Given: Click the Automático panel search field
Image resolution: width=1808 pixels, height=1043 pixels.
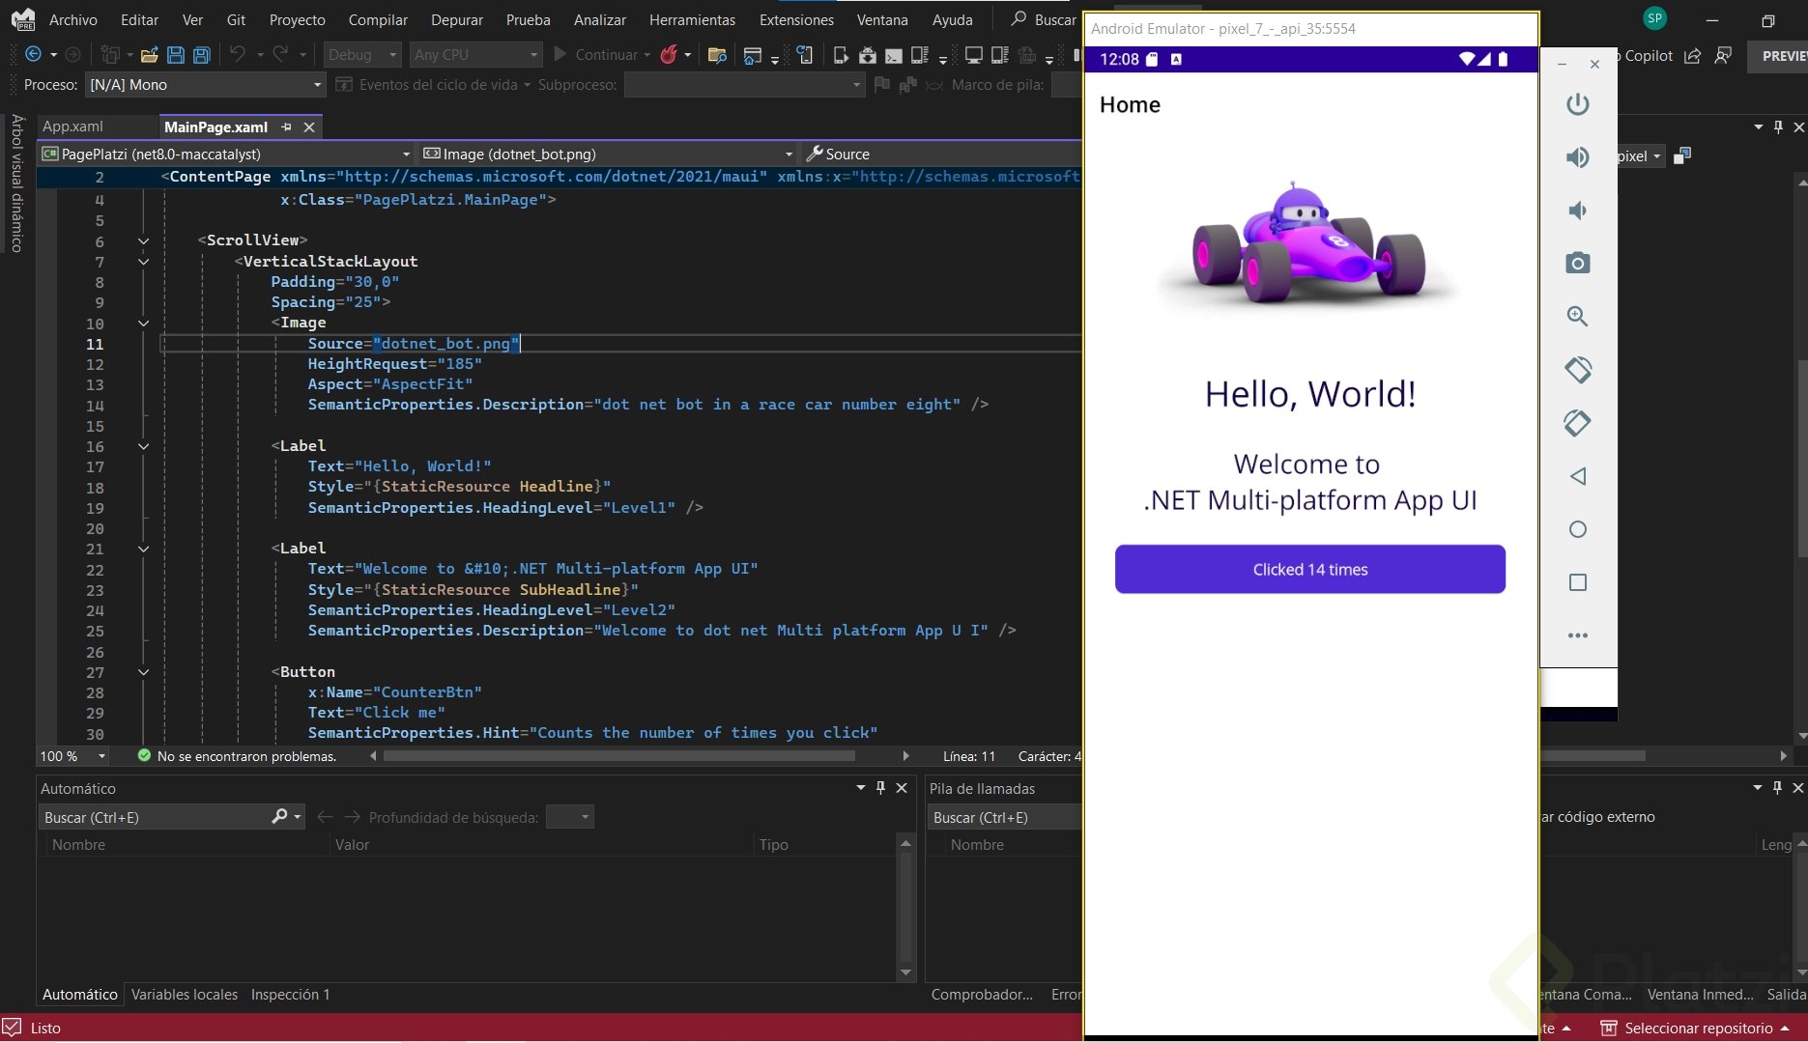Looking at the screenshot, I should coord(155,817).
